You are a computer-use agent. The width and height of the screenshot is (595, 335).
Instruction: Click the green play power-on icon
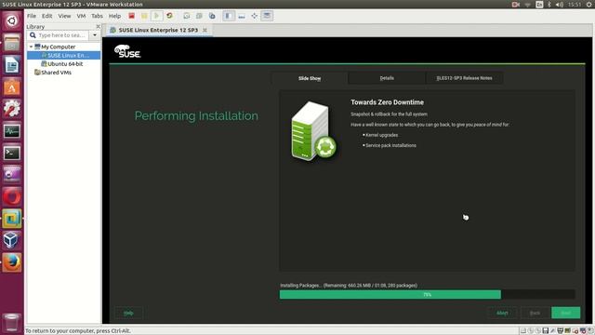(x=156, y=16)
